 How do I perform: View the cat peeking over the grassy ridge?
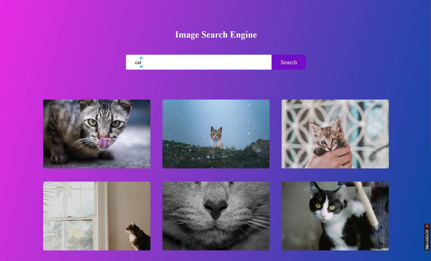click(x=215, y=134)
